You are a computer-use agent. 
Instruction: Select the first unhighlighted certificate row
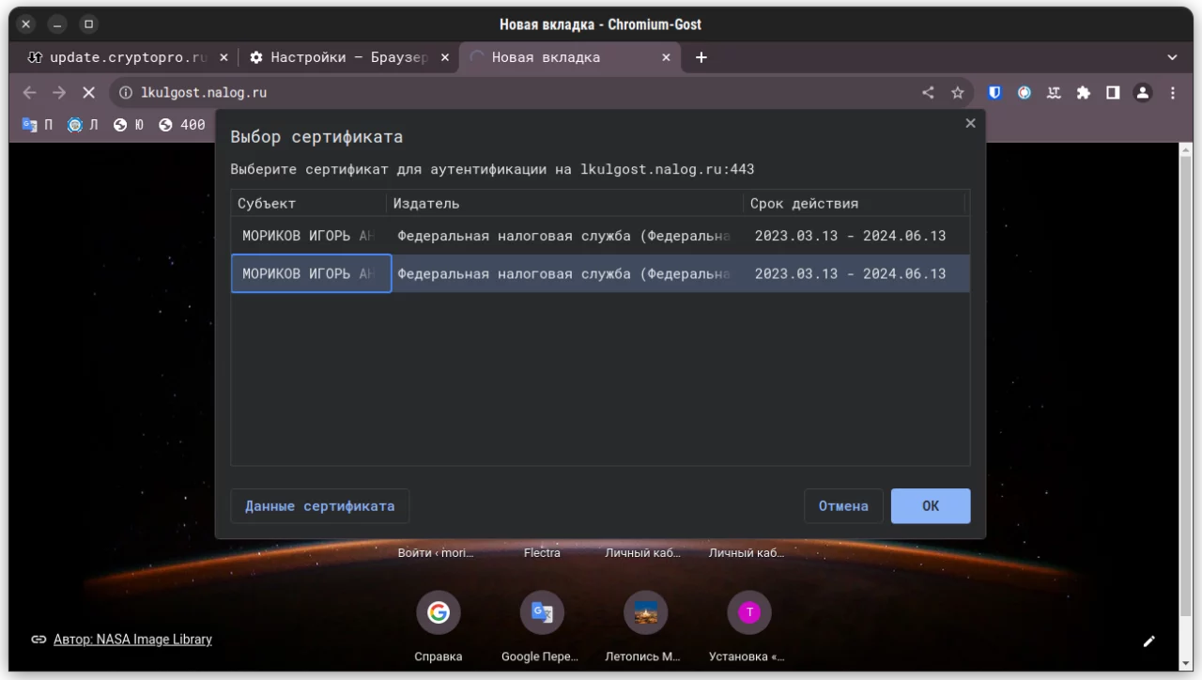pos(600,236)
